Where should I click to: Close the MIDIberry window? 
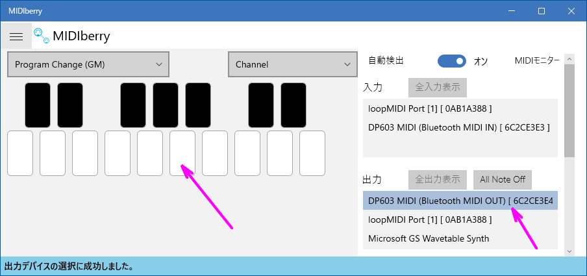click(x=571, y=11)
